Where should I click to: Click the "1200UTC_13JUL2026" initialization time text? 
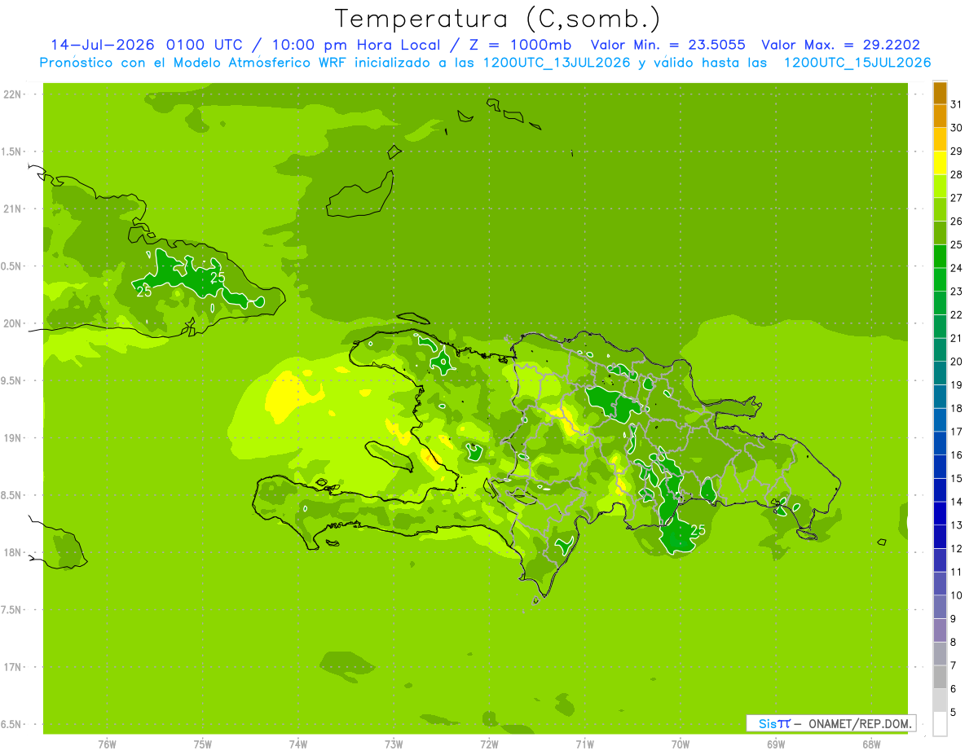(557, 63)
